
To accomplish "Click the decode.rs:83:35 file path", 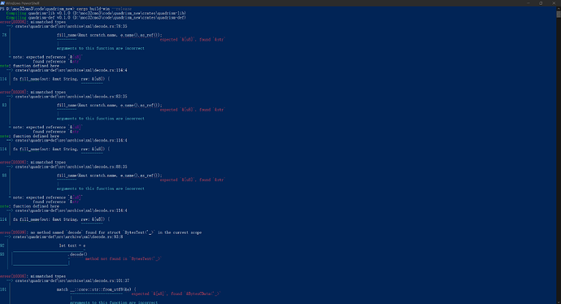I will [x=71, y=97].
